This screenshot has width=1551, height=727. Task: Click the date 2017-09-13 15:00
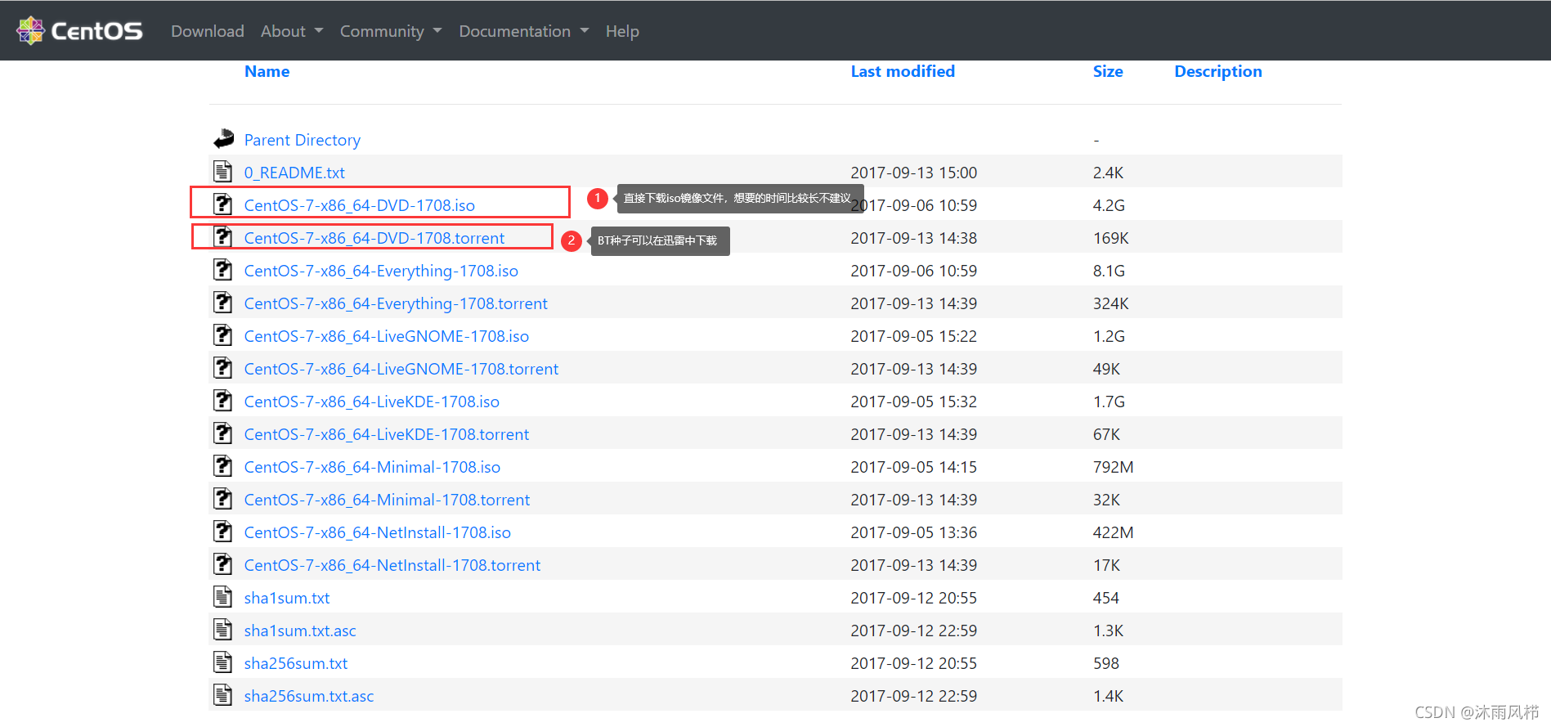coord(914,173)
